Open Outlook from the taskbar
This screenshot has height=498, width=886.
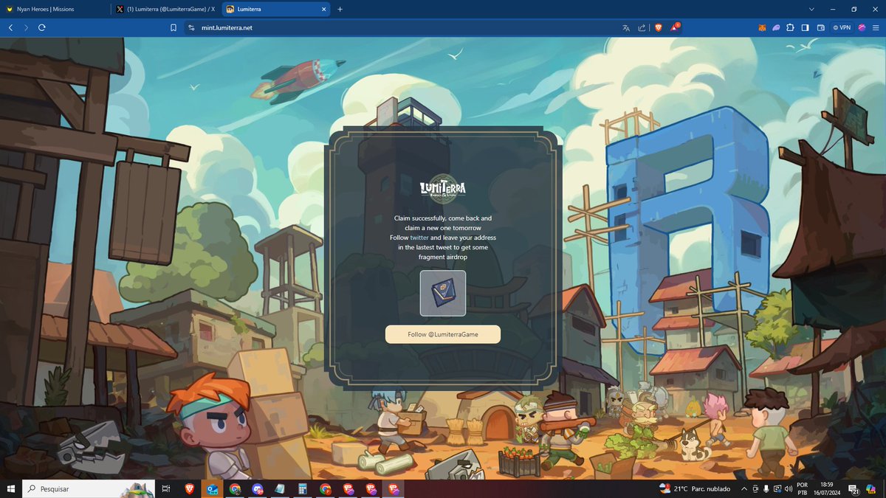(212, 488)
